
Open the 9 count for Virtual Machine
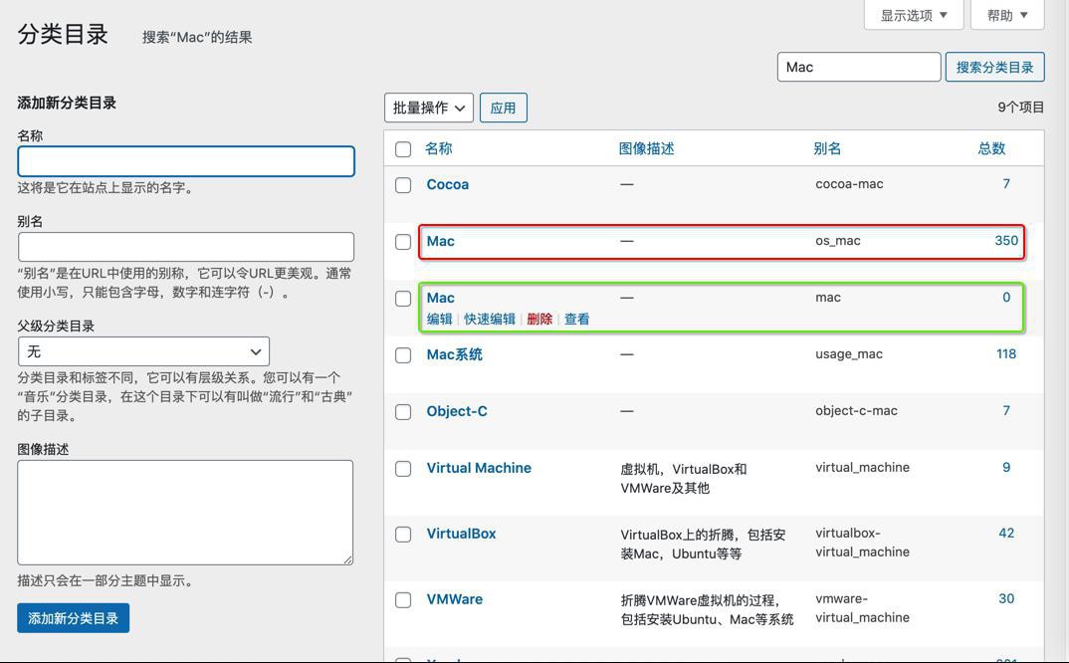point(1006,467)
